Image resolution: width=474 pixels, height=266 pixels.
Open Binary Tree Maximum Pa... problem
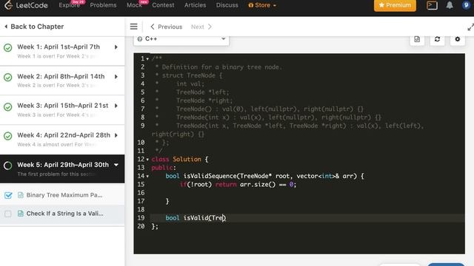(x=64, y=195)
